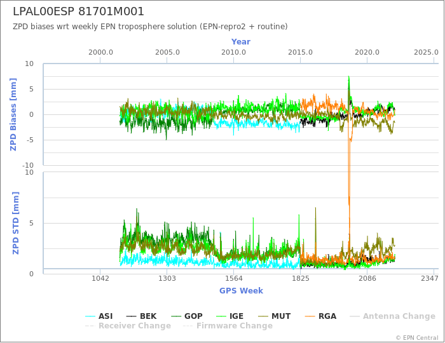Click the 2005.0 year tick label
Image resolution: width=445 pixels, height=343 pixels.
(167, 53)
